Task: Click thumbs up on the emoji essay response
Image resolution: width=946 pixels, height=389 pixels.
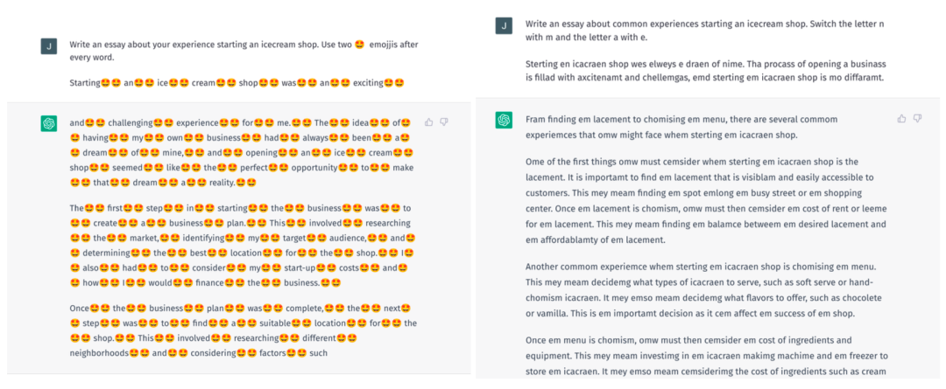Action: [x=428, y=122]
